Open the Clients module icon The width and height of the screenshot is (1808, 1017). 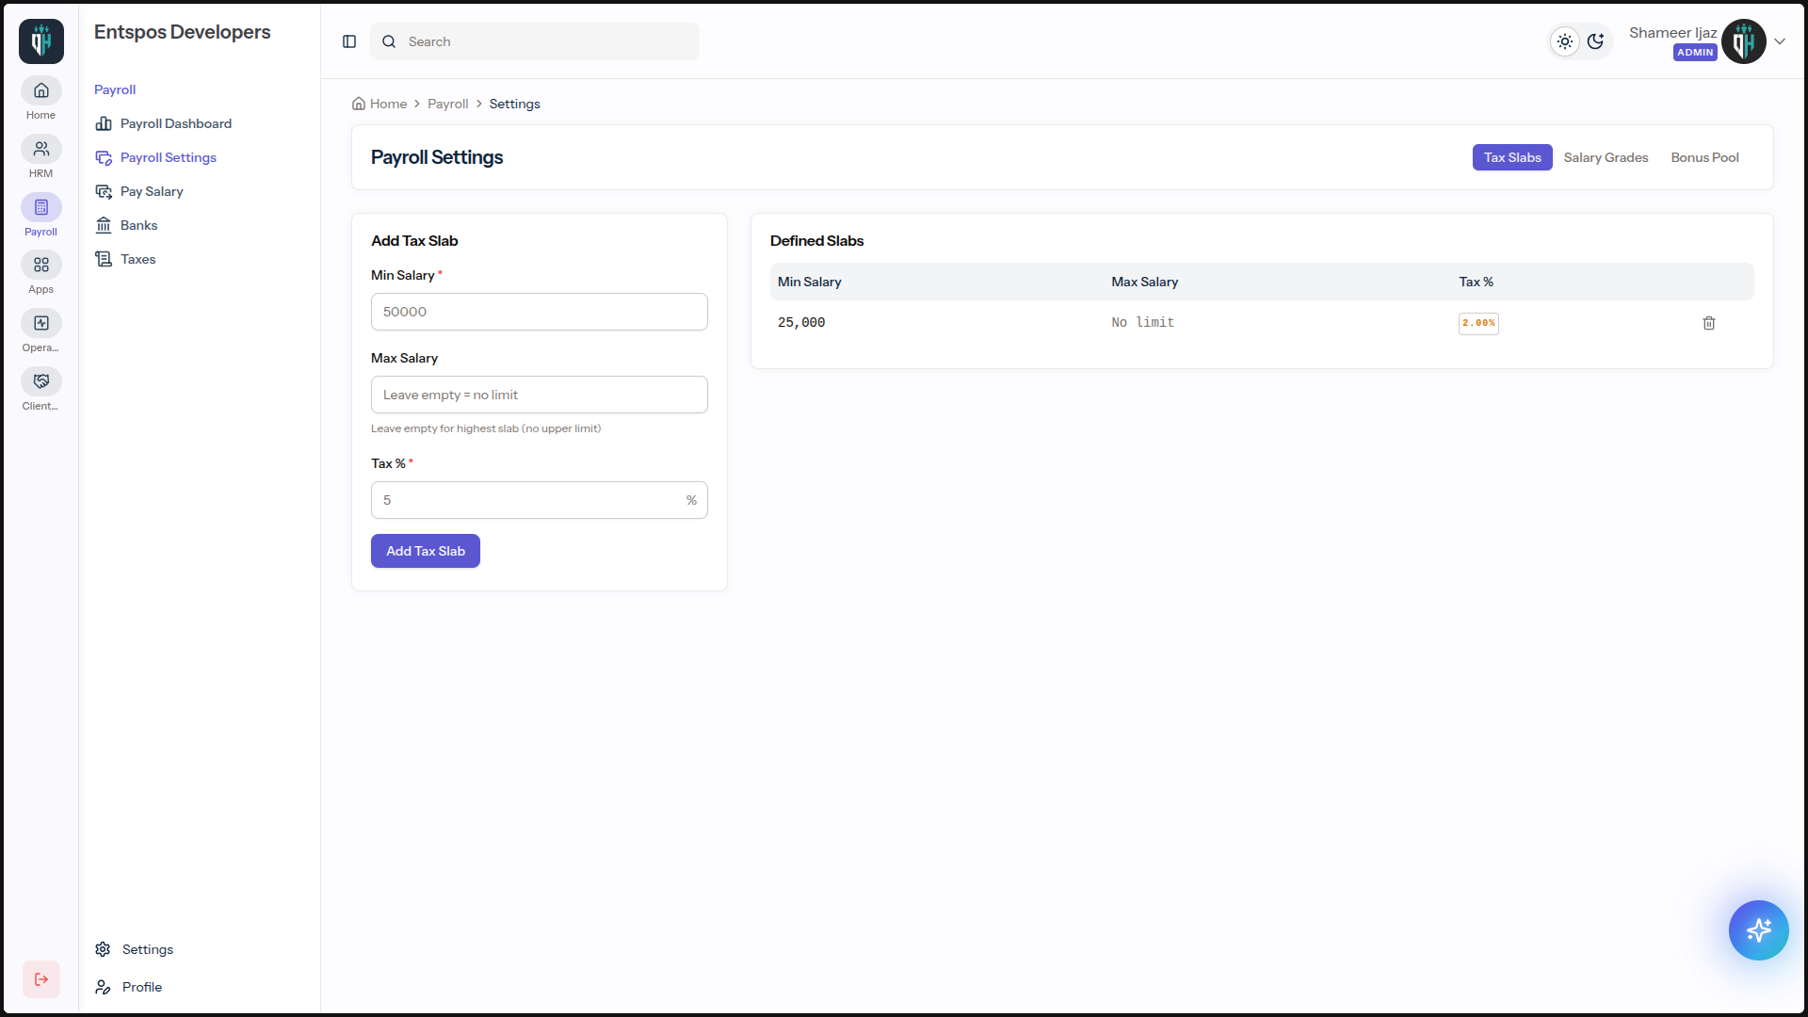(x=41, y=381)
